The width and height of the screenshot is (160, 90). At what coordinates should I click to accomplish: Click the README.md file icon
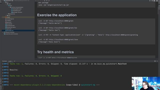coord(6,30)
